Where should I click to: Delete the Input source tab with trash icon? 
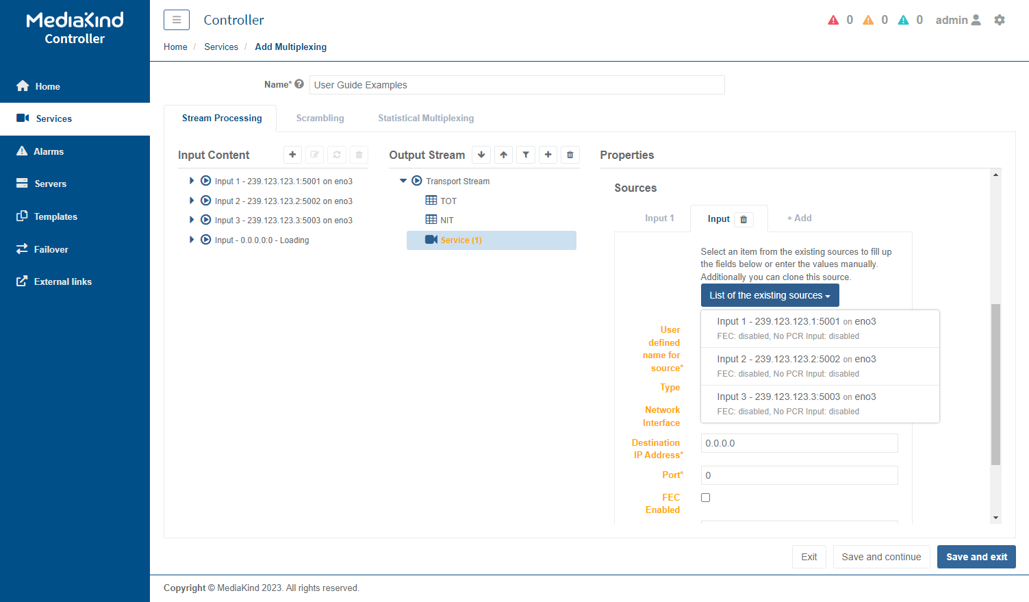coord(744,219)
